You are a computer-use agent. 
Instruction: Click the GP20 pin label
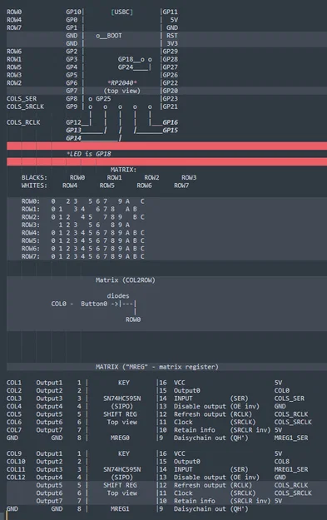click(170, 91)
